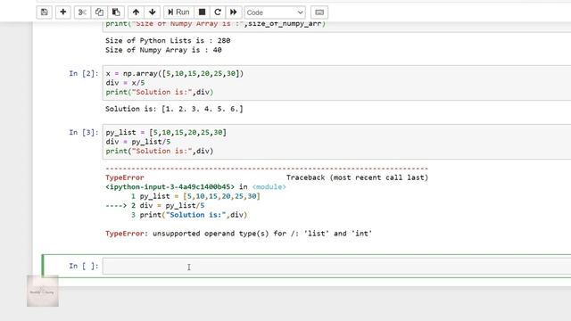Click into the empty In [ ] cell
The width and height of the screenshot is (571, 321).
click(337, 266)
